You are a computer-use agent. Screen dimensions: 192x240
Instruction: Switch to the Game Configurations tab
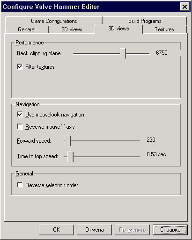tap(54, 21)
